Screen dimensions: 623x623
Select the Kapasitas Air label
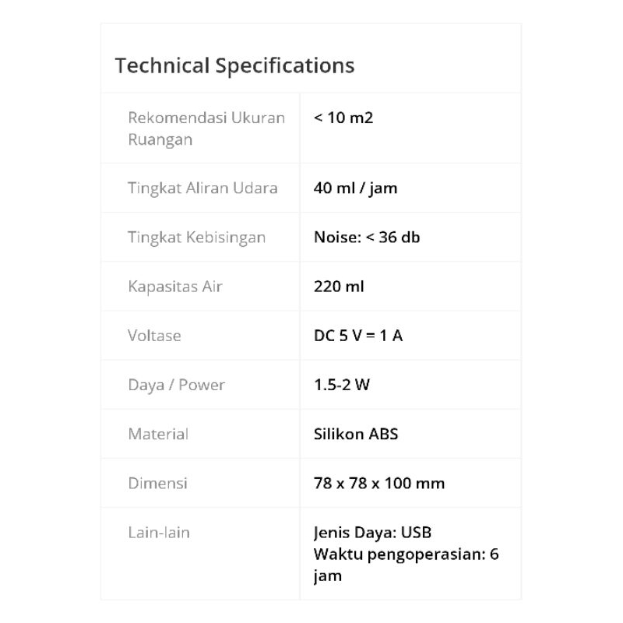175,287
